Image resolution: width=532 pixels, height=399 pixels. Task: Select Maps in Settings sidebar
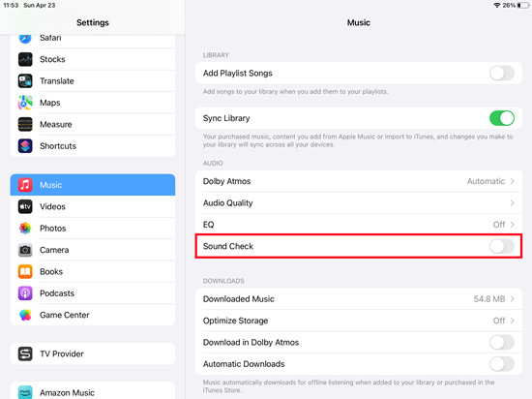pyautogui.click(x=93, y=103)
